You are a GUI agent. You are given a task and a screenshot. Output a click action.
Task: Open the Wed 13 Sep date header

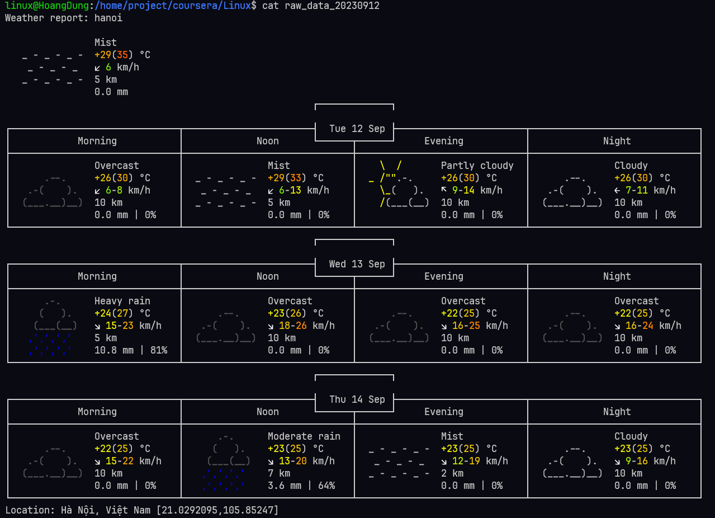354,264
